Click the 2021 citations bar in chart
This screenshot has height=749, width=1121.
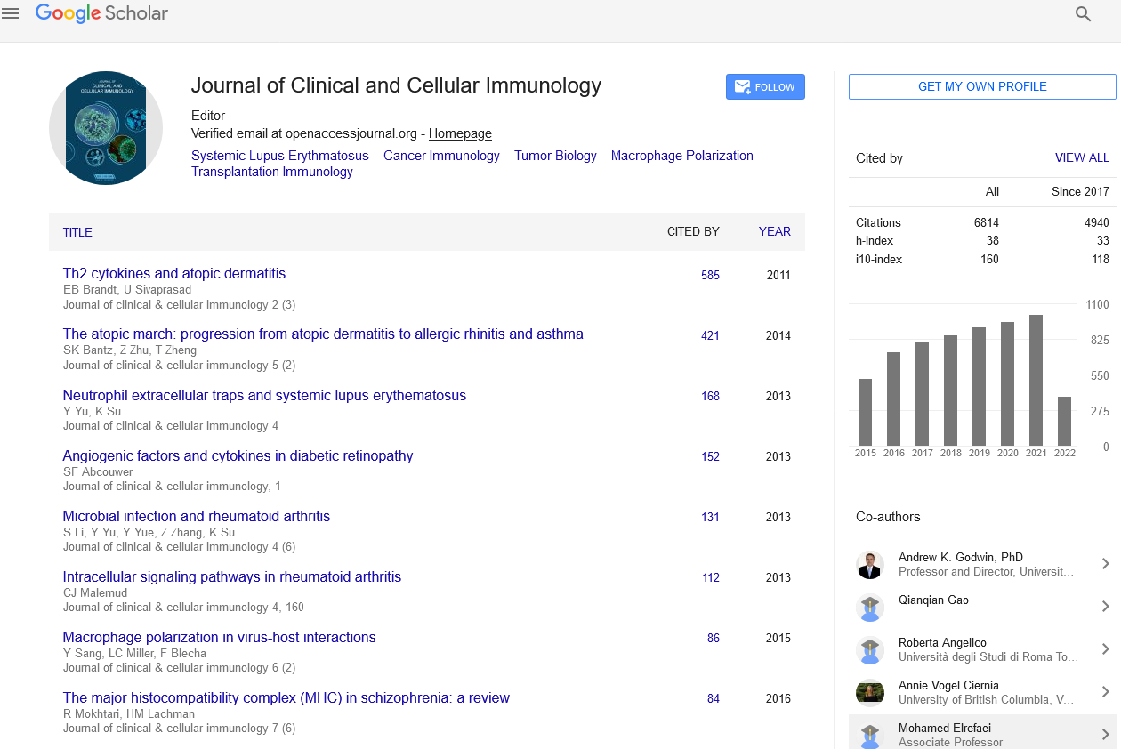coord(1036,380)
